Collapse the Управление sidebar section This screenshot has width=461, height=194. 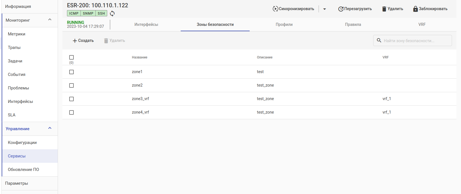click(x=50, y=128)
